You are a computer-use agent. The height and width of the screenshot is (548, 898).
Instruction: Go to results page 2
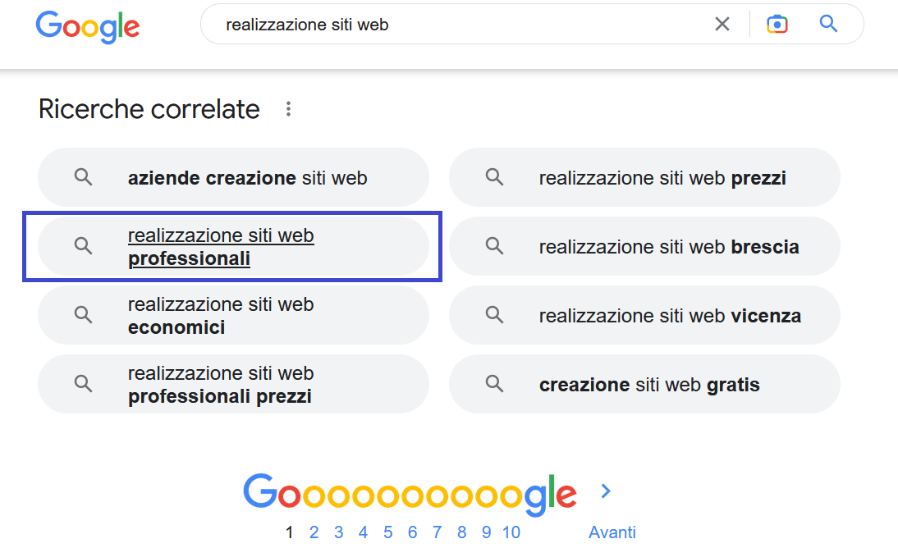click(x=314, y=532)
